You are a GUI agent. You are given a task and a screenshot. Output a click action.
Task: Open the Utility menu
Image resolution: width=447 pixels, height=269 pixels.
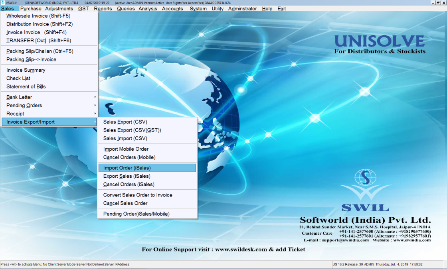(218, 8)
